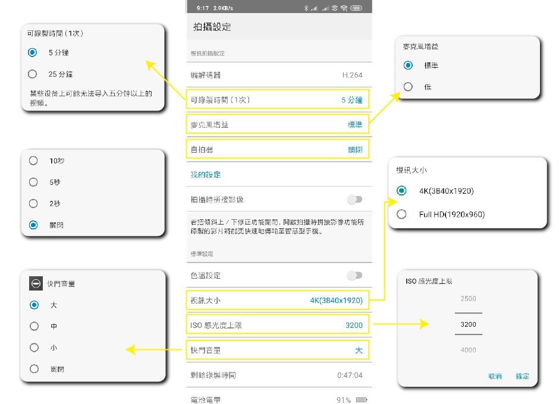Image resolution: width=559 pixels, height=404 pixels.
Task: Click the mute icon beside 快門音量 title
Action: pyautogui.click(x=36, y=283)
